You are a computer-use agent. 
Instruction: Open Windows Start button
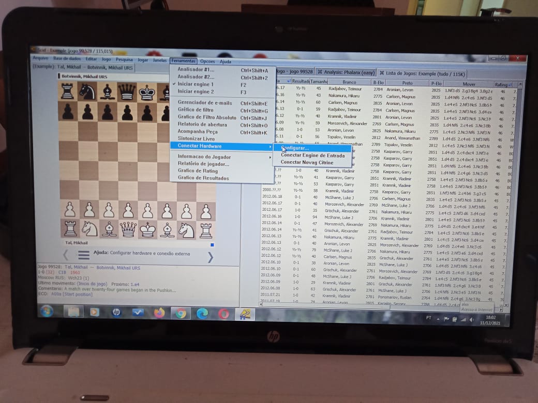pos(47,312)
